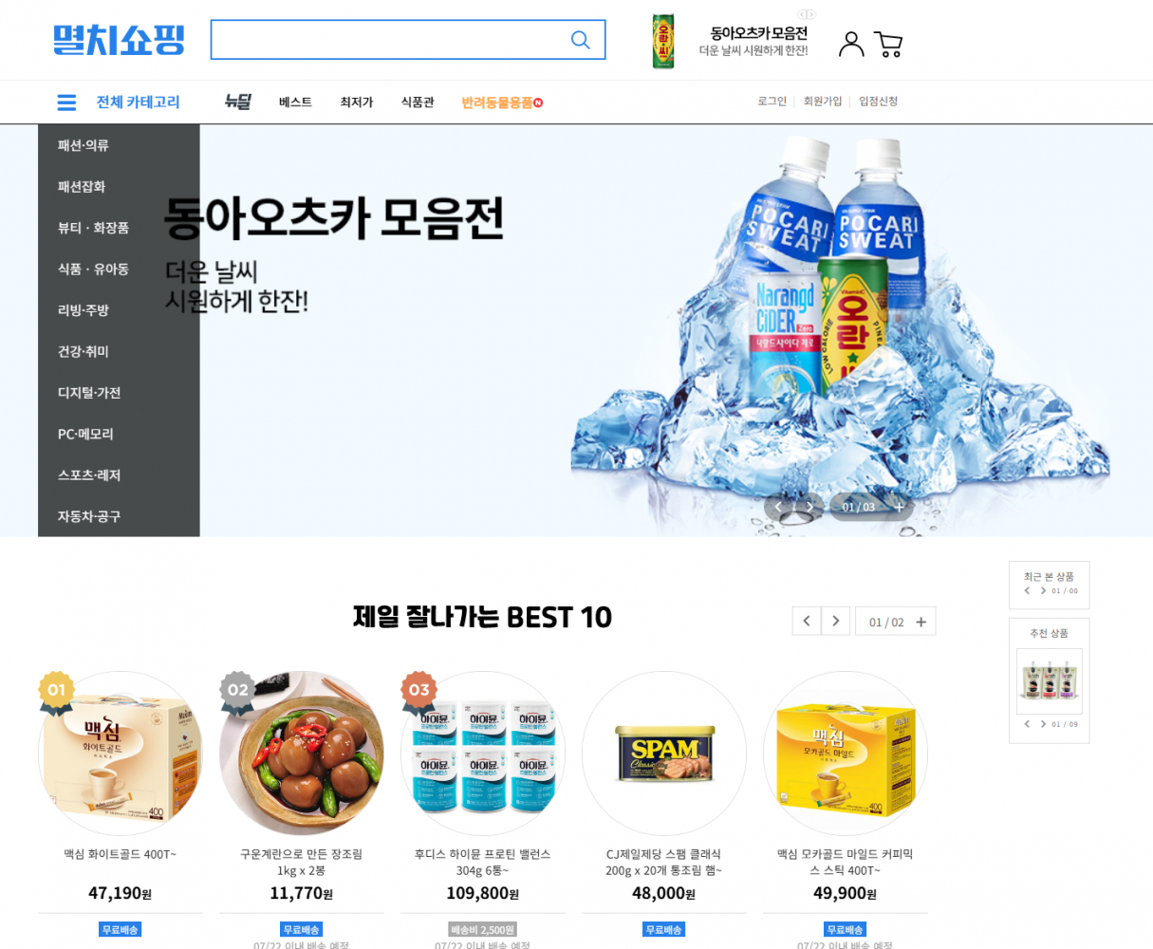Click the hamburger all-categories icon
Image resolution: width=1153 pixels, height=949 pixels.
66,102
